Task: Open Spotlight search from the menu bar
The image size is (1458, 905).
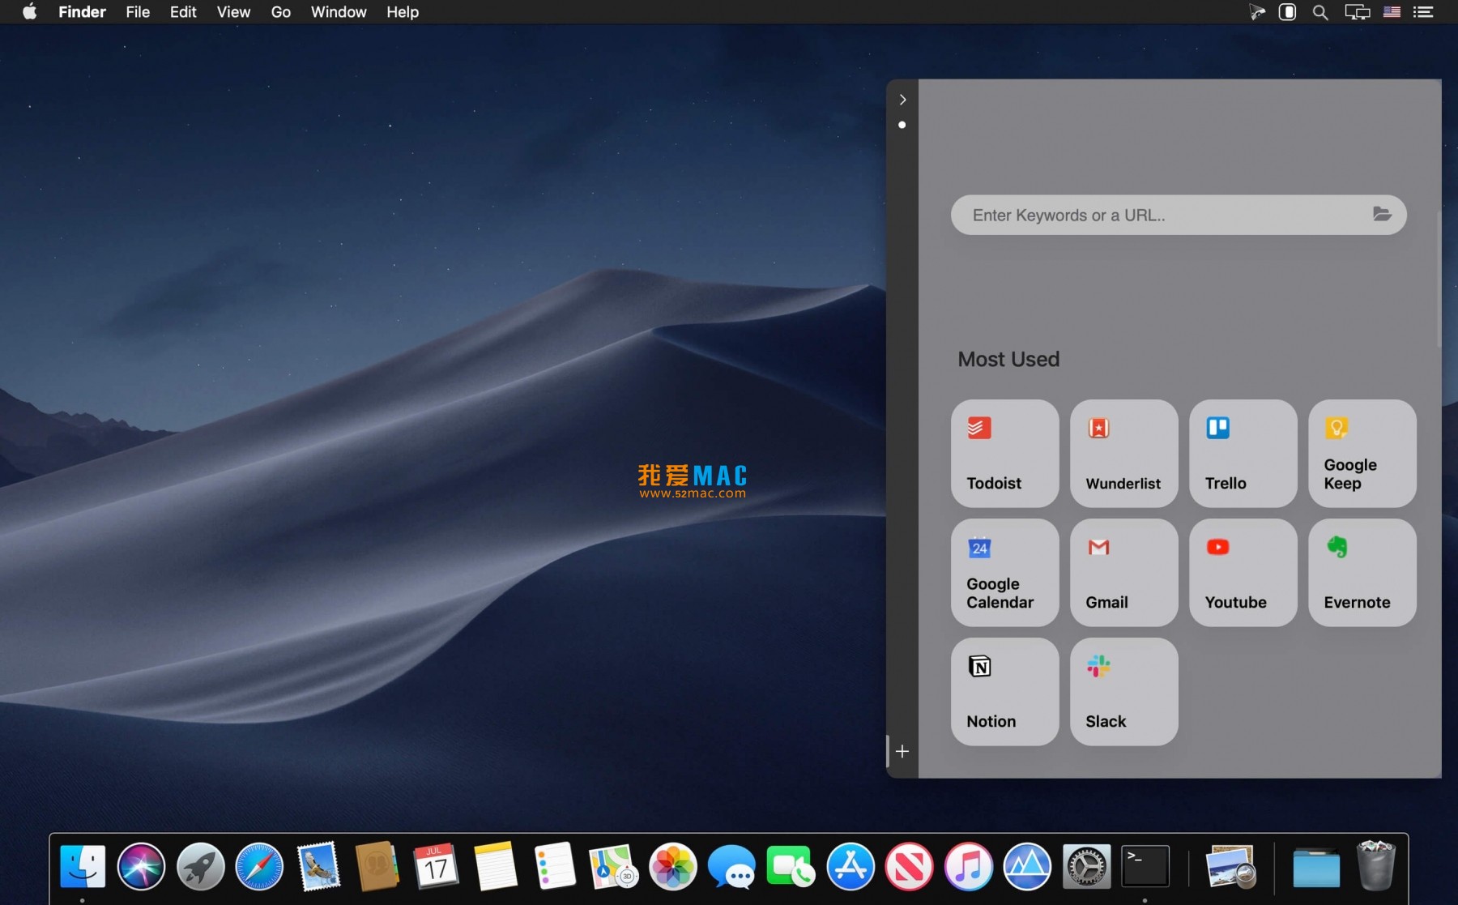Action: click(x=1321, y=12)
